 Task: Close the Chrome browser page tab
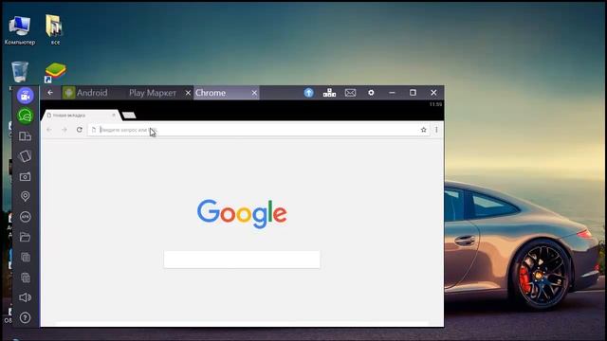pos(114,116)
